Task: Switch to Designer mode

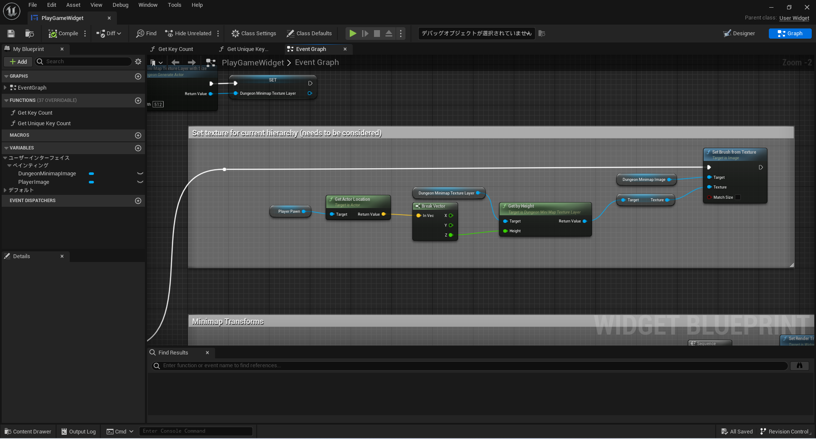Action: pyautogui.click(x=739, y=34)
